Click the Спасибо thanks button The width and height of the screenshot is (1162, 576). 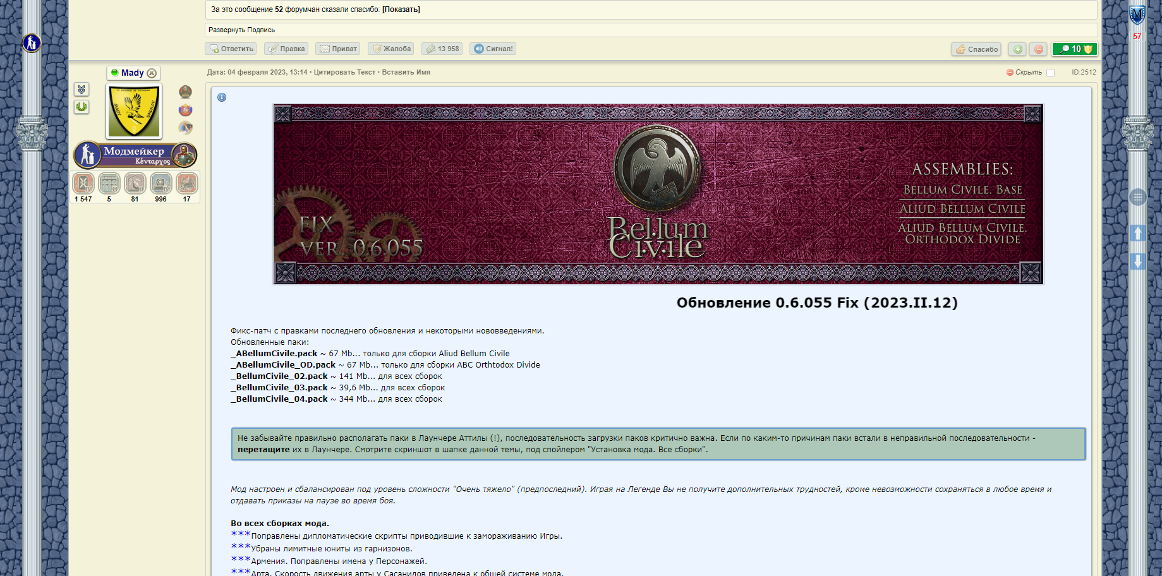(x=976, y=49)
